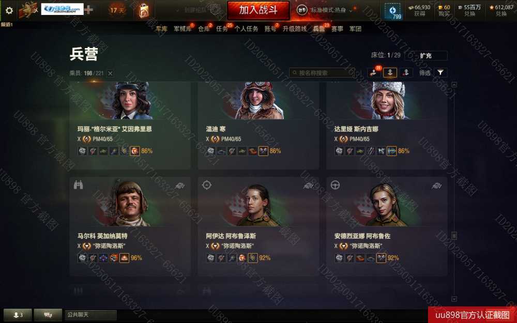Switch to the 车库 garage tab

coord(161,29)
